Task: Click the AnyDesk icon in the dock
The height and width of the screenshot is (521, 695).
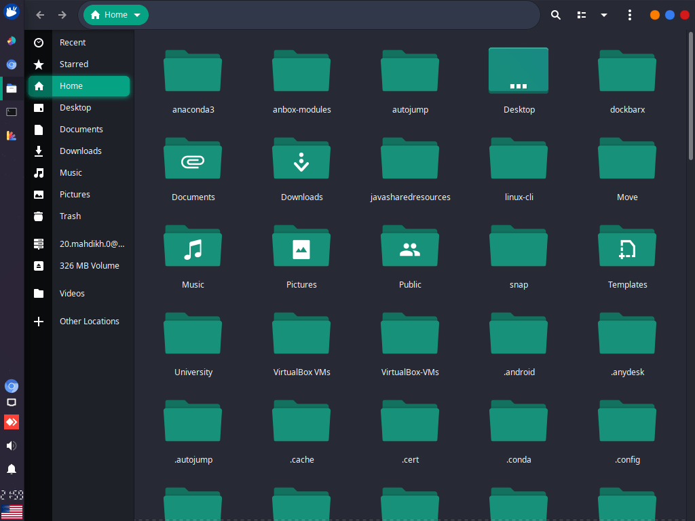Action: coord(11,422)
